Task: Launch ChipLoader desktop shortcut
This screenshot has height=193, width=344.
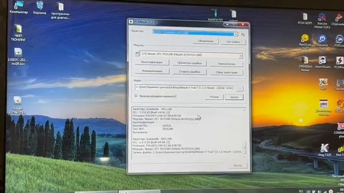Action: tap(339, 19)
